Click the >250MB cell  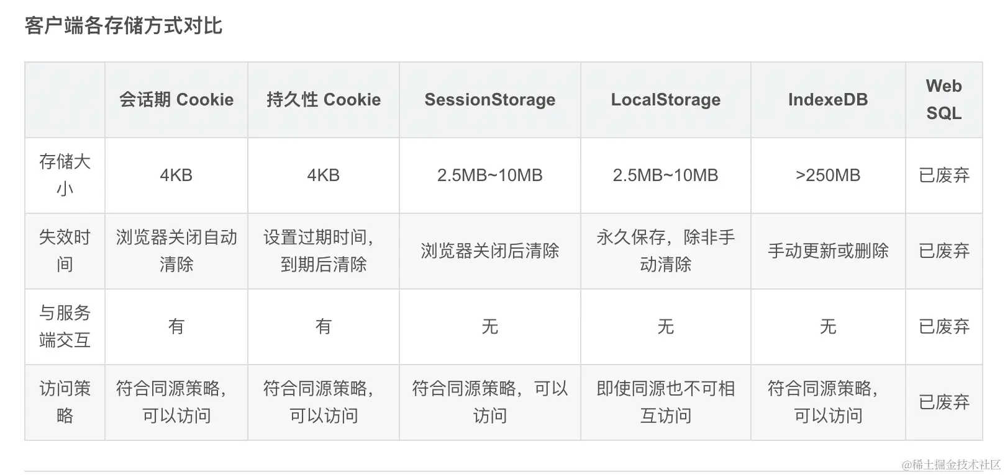(827, 175)
